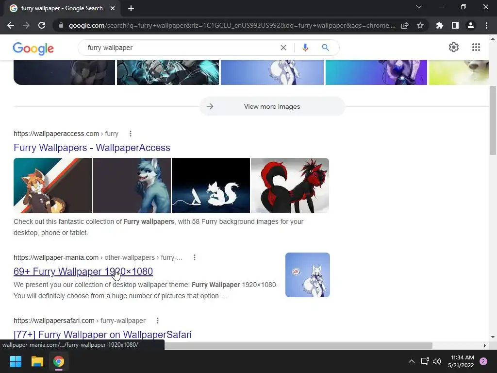Image resolution: width=497 pixels, height=373 pixels.
Task: Bookmark this page with the star icon
Action: point(420,25)
